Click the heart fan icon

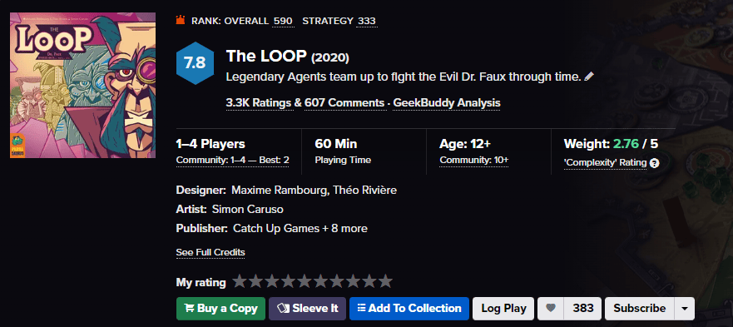click(551, 309)
